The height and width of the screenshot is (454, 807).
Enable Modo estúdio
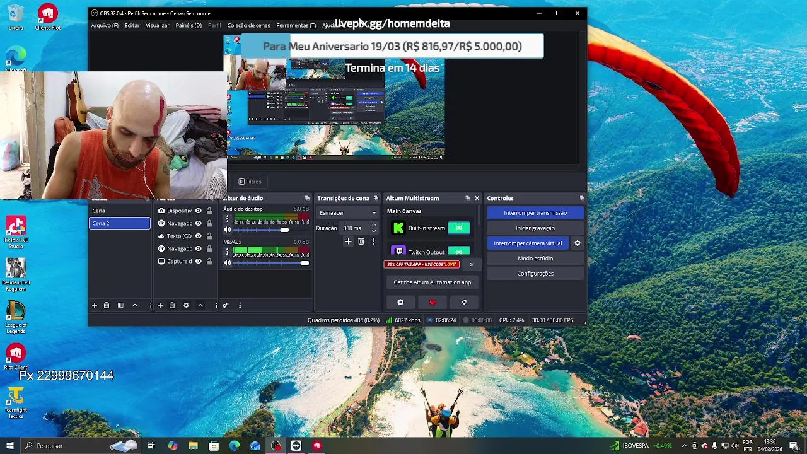[x=535, y=259]
